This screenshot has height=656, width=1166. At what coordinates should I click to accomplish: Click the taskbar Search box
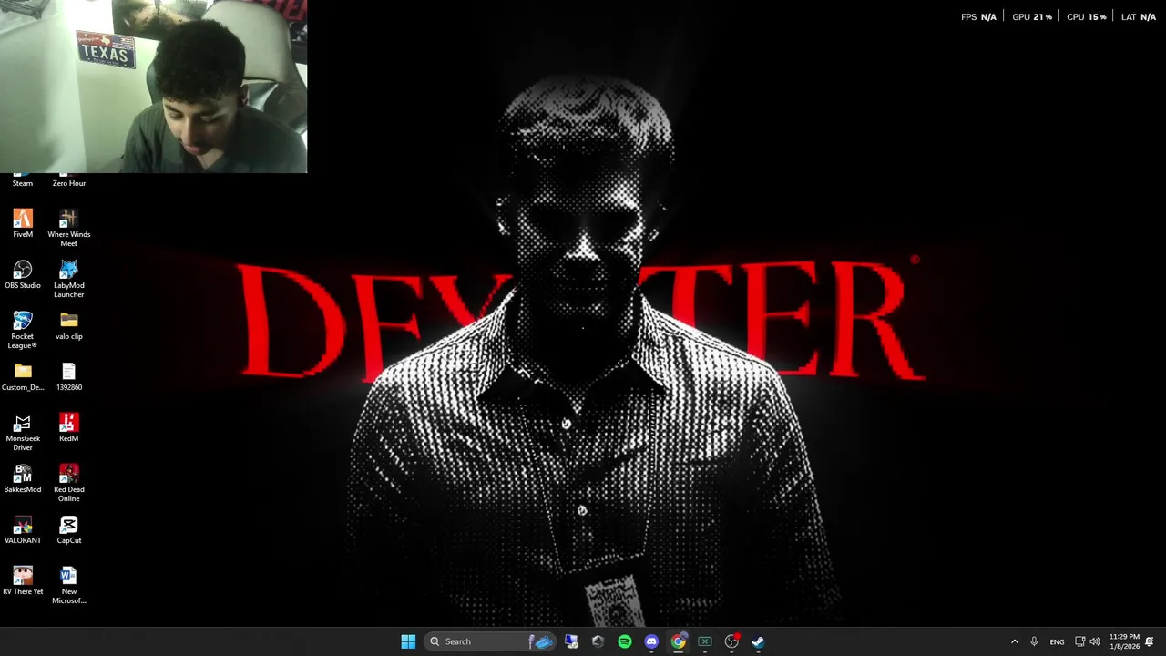click(x=490, y=641)
